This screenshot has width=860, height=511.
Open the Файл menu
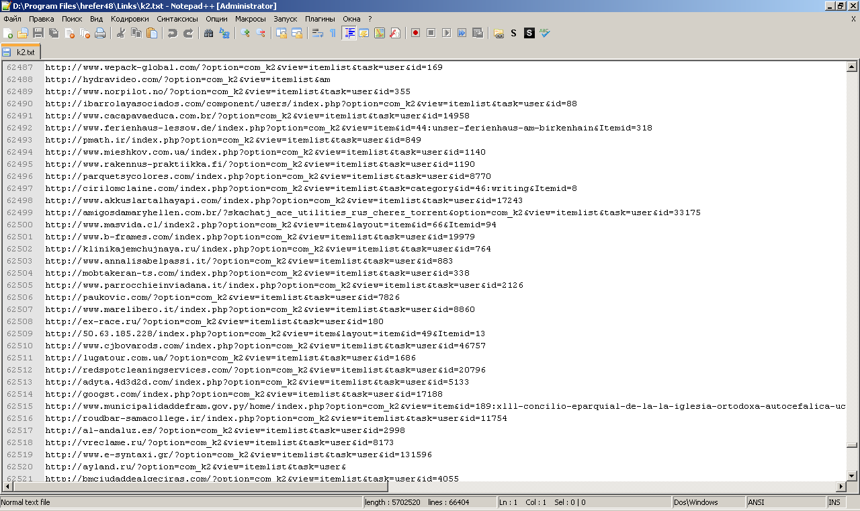[12, 19]
